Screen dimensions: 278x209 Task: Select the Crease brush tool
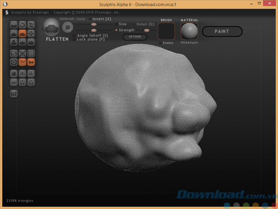tap(13, 25)
